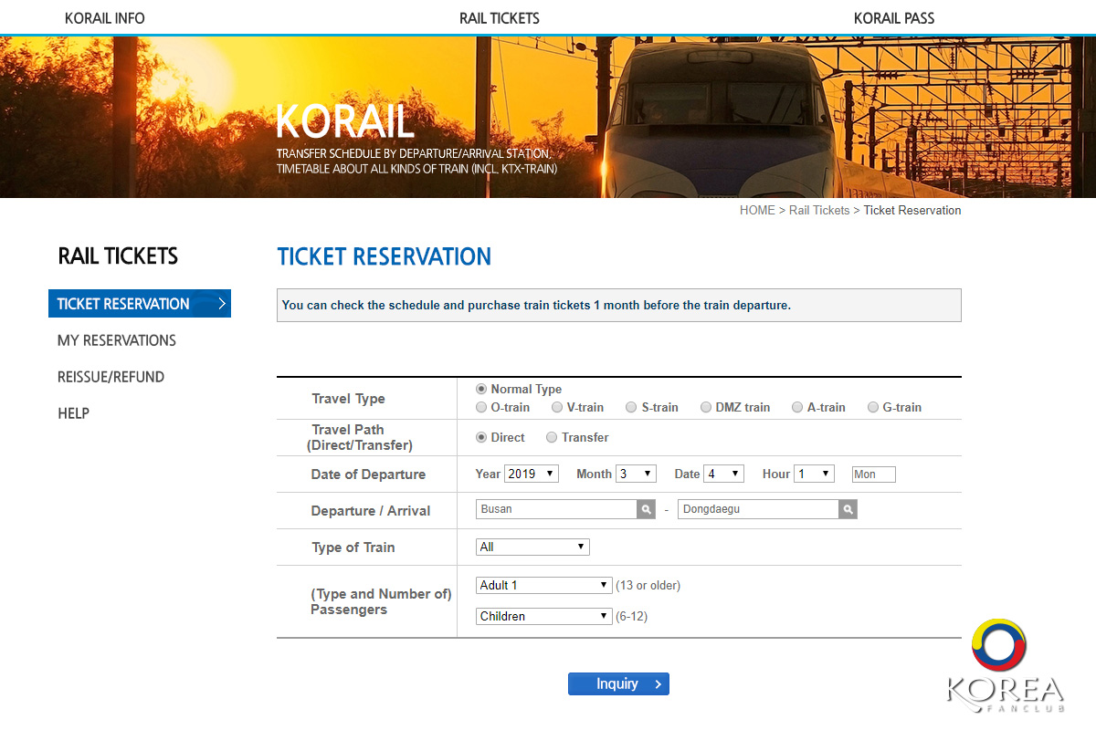The width and height of the screenshot is (1096, 730).
Task: Click the arrival station search magnifier icon
Action: pos(848,510)
